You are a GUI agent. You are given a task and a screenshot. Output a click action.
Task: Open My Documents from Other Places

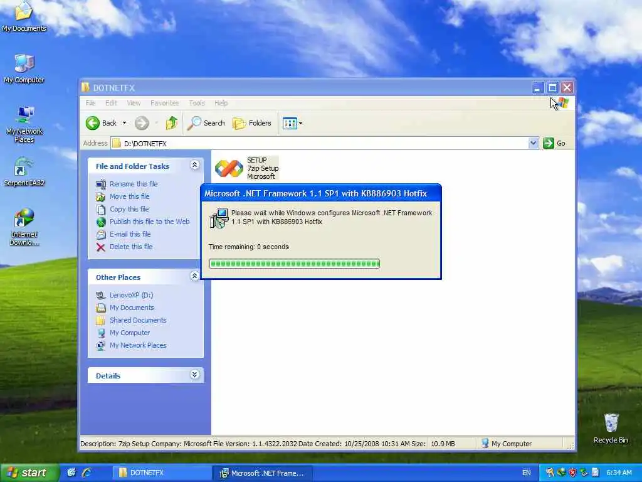132,308
